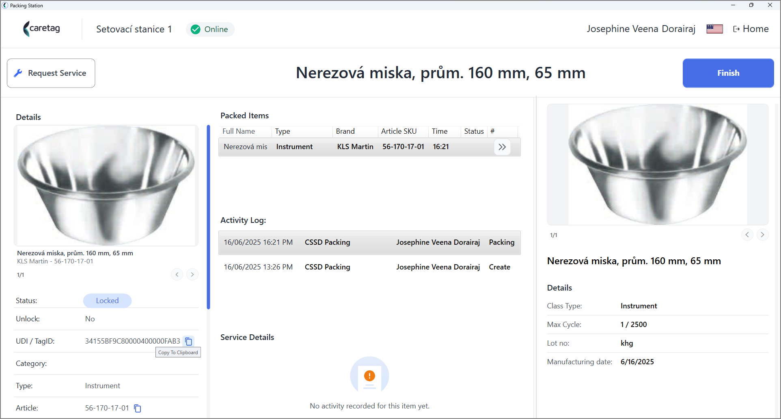Click the Online status indicator

point(210,29)
